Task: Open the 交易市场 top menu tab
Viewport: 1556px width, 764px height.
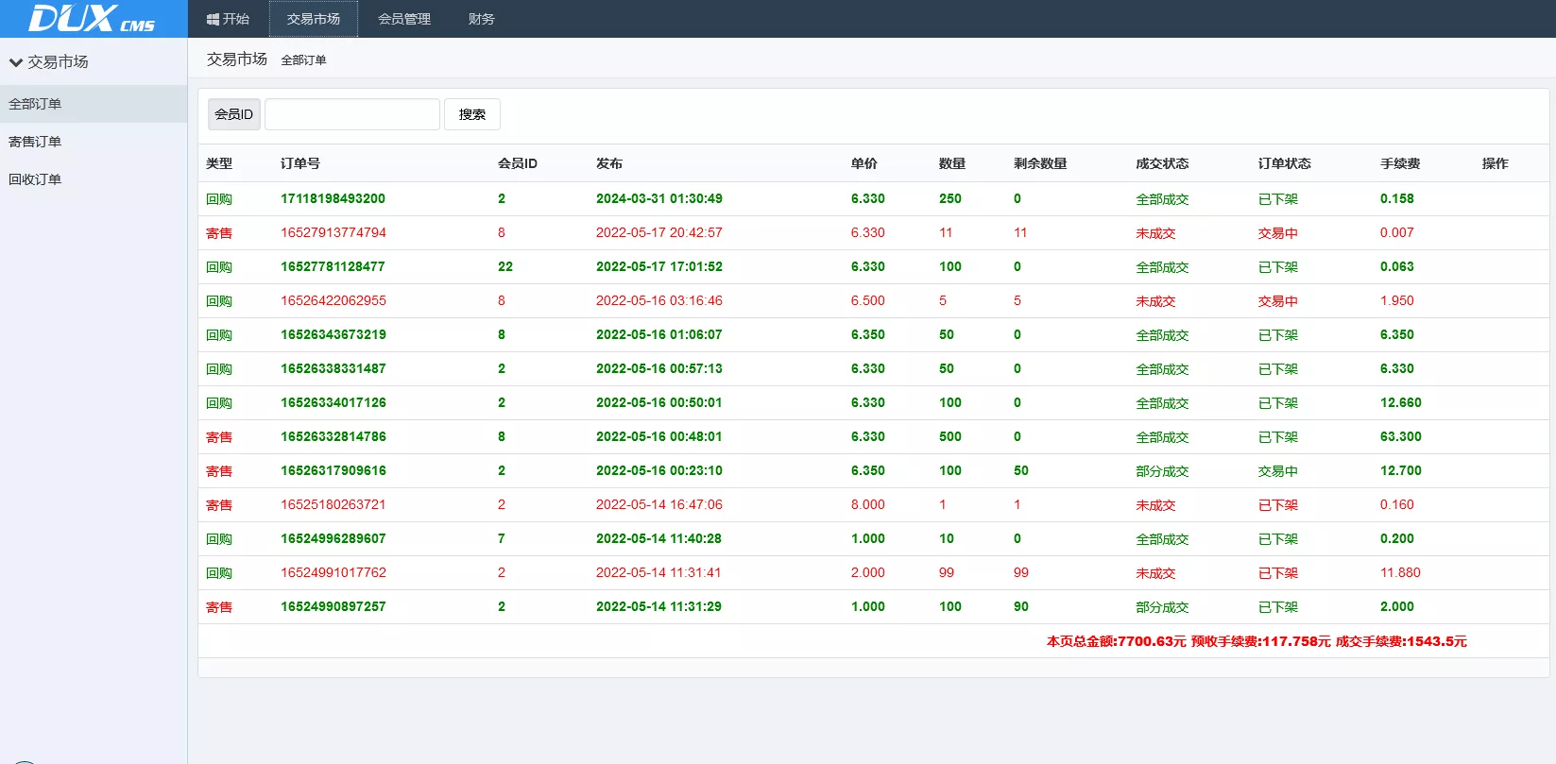Action: pyautogui.click(x=313, y=19)
